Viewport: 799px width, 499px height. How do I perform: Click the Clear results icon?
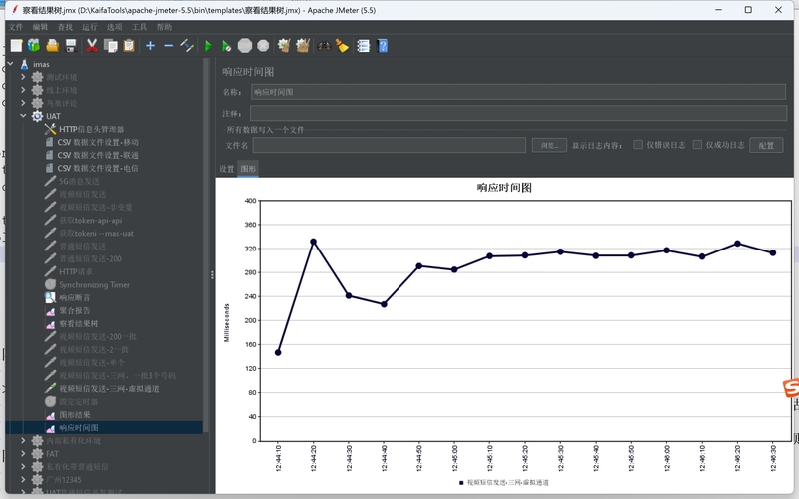tap(284, 46)
